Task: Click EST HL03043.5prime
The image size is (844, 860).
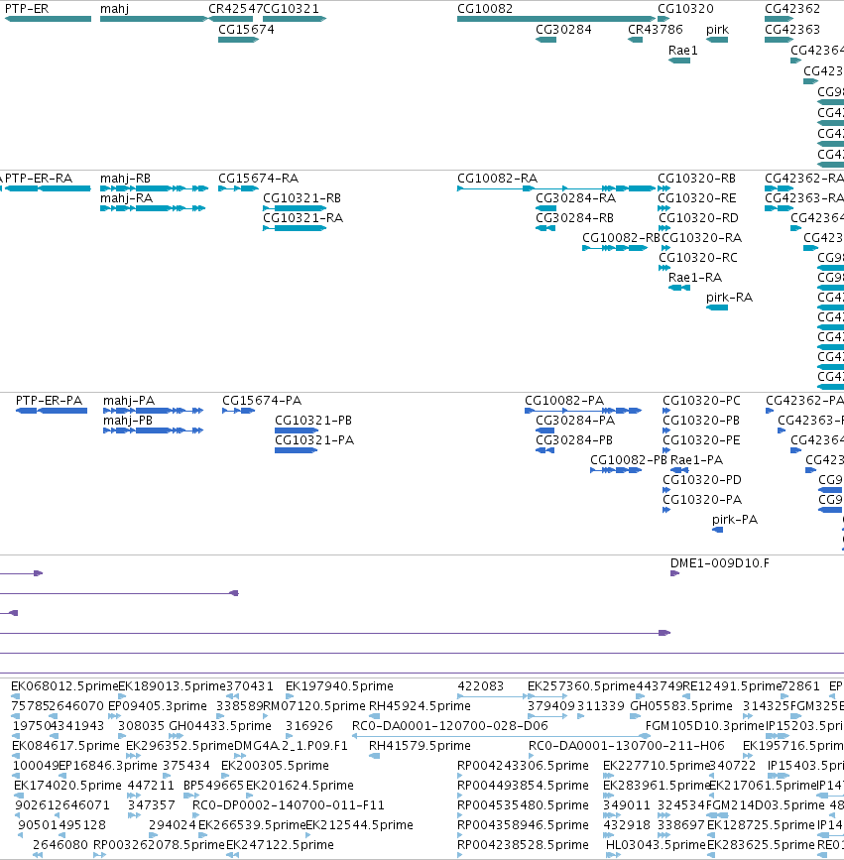Action: pyautogui.click(x=656, y=845)
